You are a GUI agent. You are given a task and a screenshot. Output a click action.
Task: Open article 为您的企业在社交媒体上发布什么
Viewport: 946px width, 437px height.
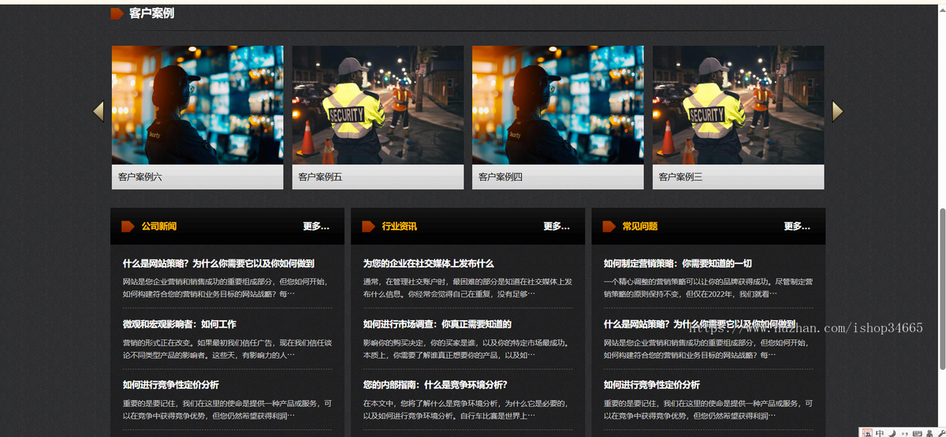[x=429, y=263]
